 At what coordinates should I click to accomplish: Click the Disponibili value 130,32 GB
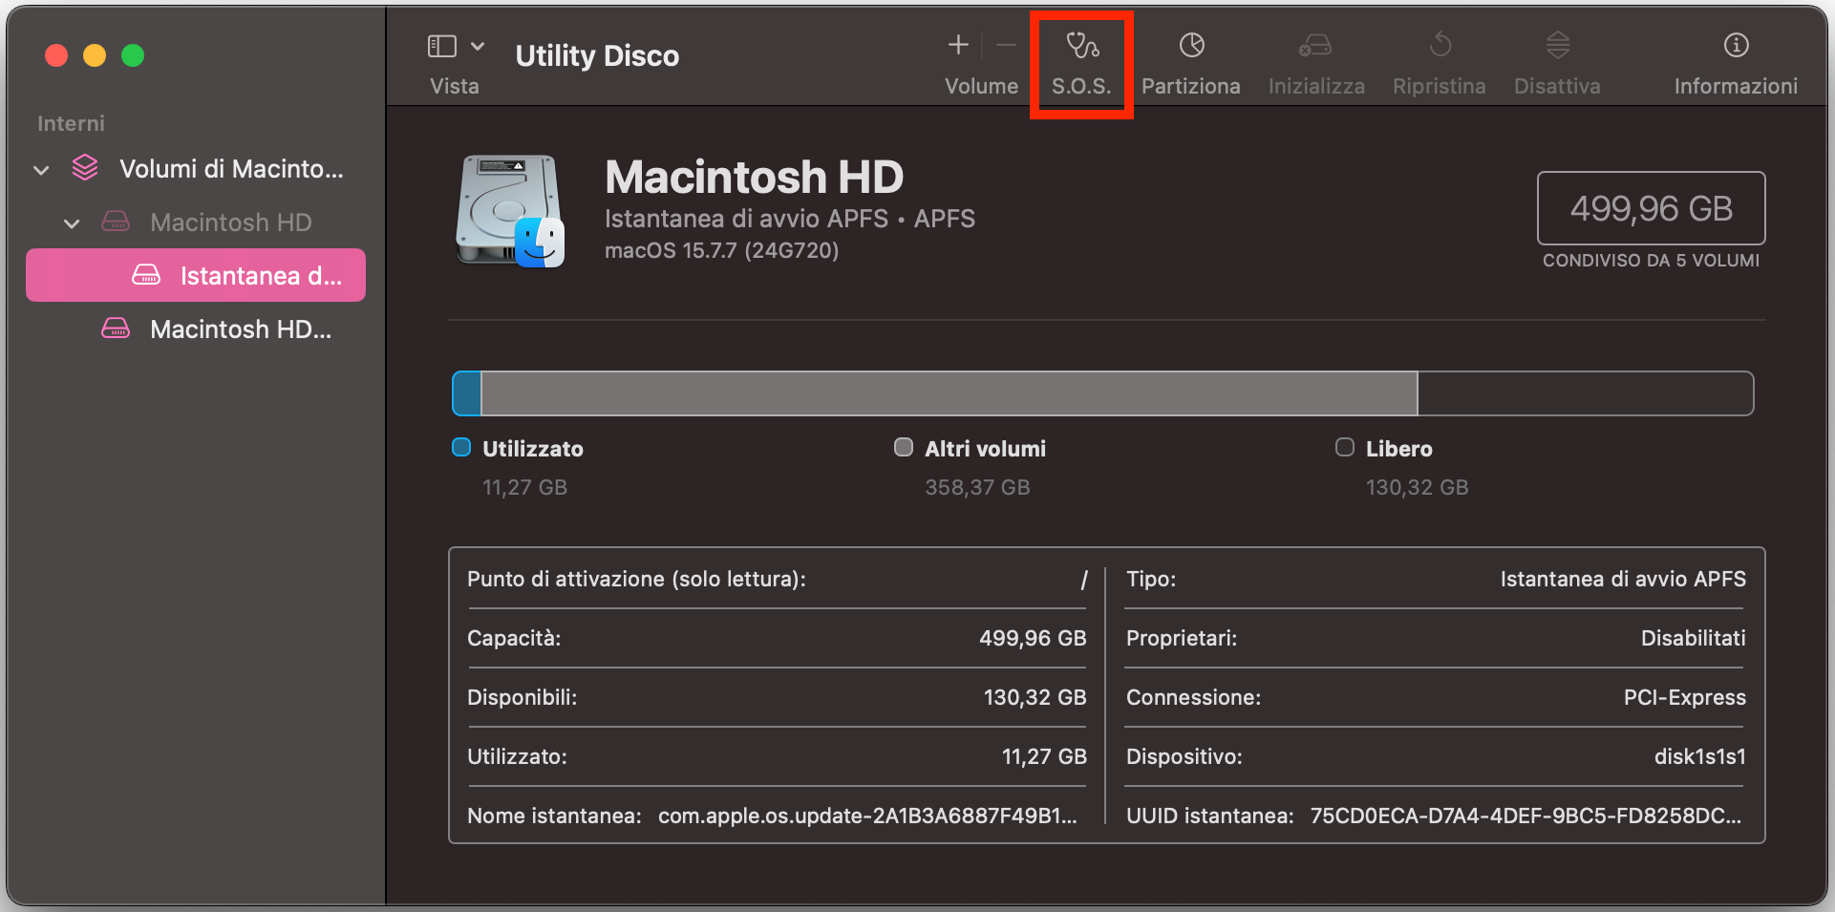click(x=1035, y=697)
